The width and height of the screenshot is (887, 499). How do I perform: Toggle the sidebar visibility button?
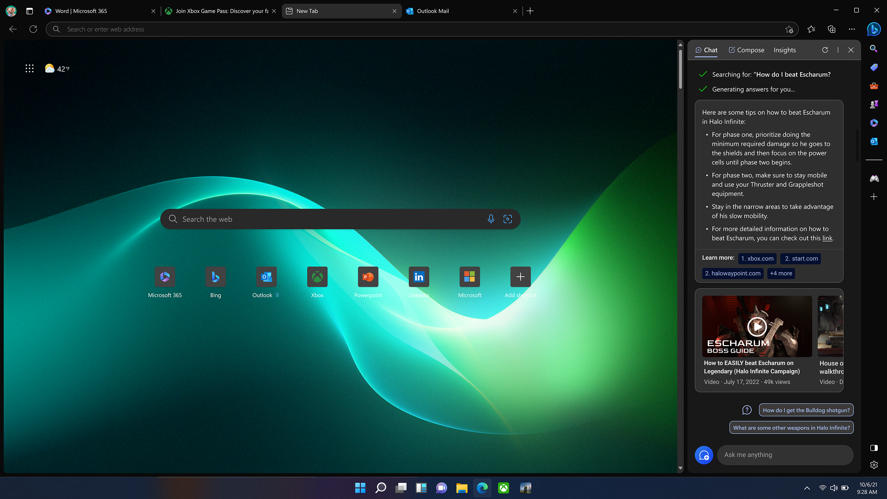click(874, 448)
